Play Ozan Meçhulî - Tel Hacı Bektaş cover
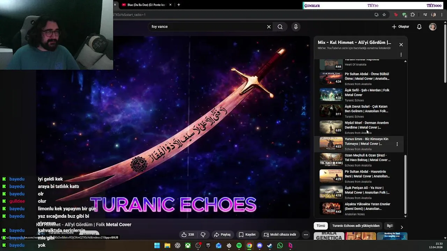Screen dimensions: 447x251 point(360,160)
